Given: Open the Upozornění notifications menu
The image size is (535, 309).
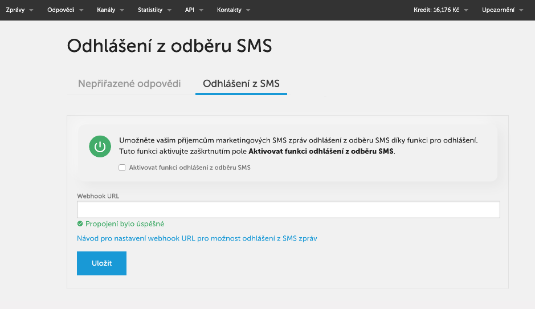Looking at the screenshot, I should point(503,10).
